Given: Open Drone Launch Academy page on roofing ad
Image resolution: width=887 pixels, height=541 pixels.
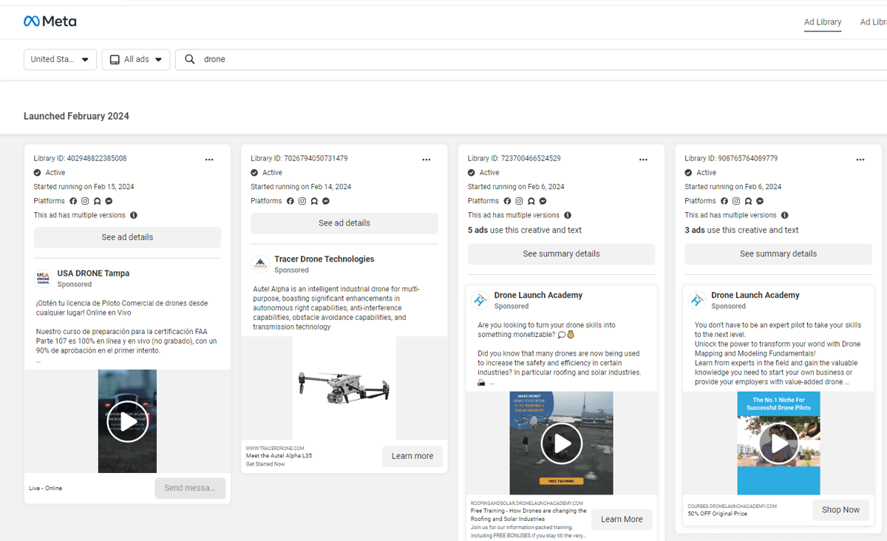Looking at the screenshot, I should [538, 295].
